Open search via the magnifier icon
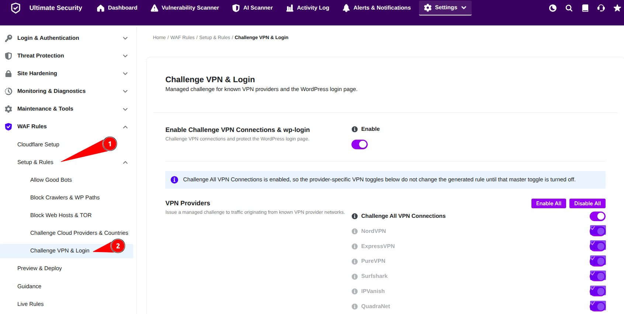 pos(569,8)
